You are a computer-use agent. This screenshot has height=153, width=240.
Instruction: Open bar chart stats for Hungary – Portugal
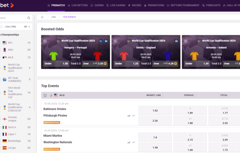[106, 41]
